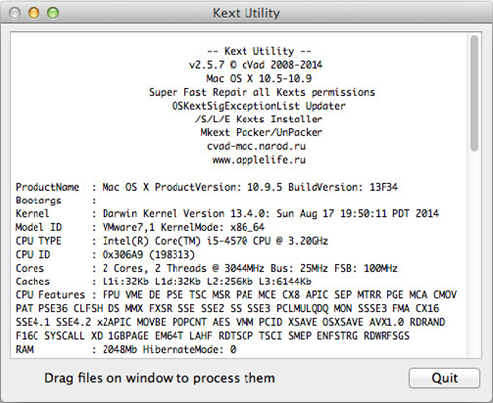Zoom window with green button
Screen dimensions: 493x403
[53, 13]
